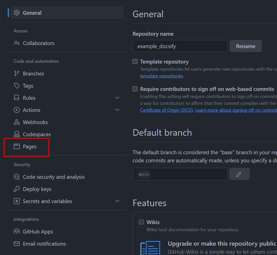Click the pencil icon to edit default branch
This screenshot has width=277, height=255.
click(239, 174)
